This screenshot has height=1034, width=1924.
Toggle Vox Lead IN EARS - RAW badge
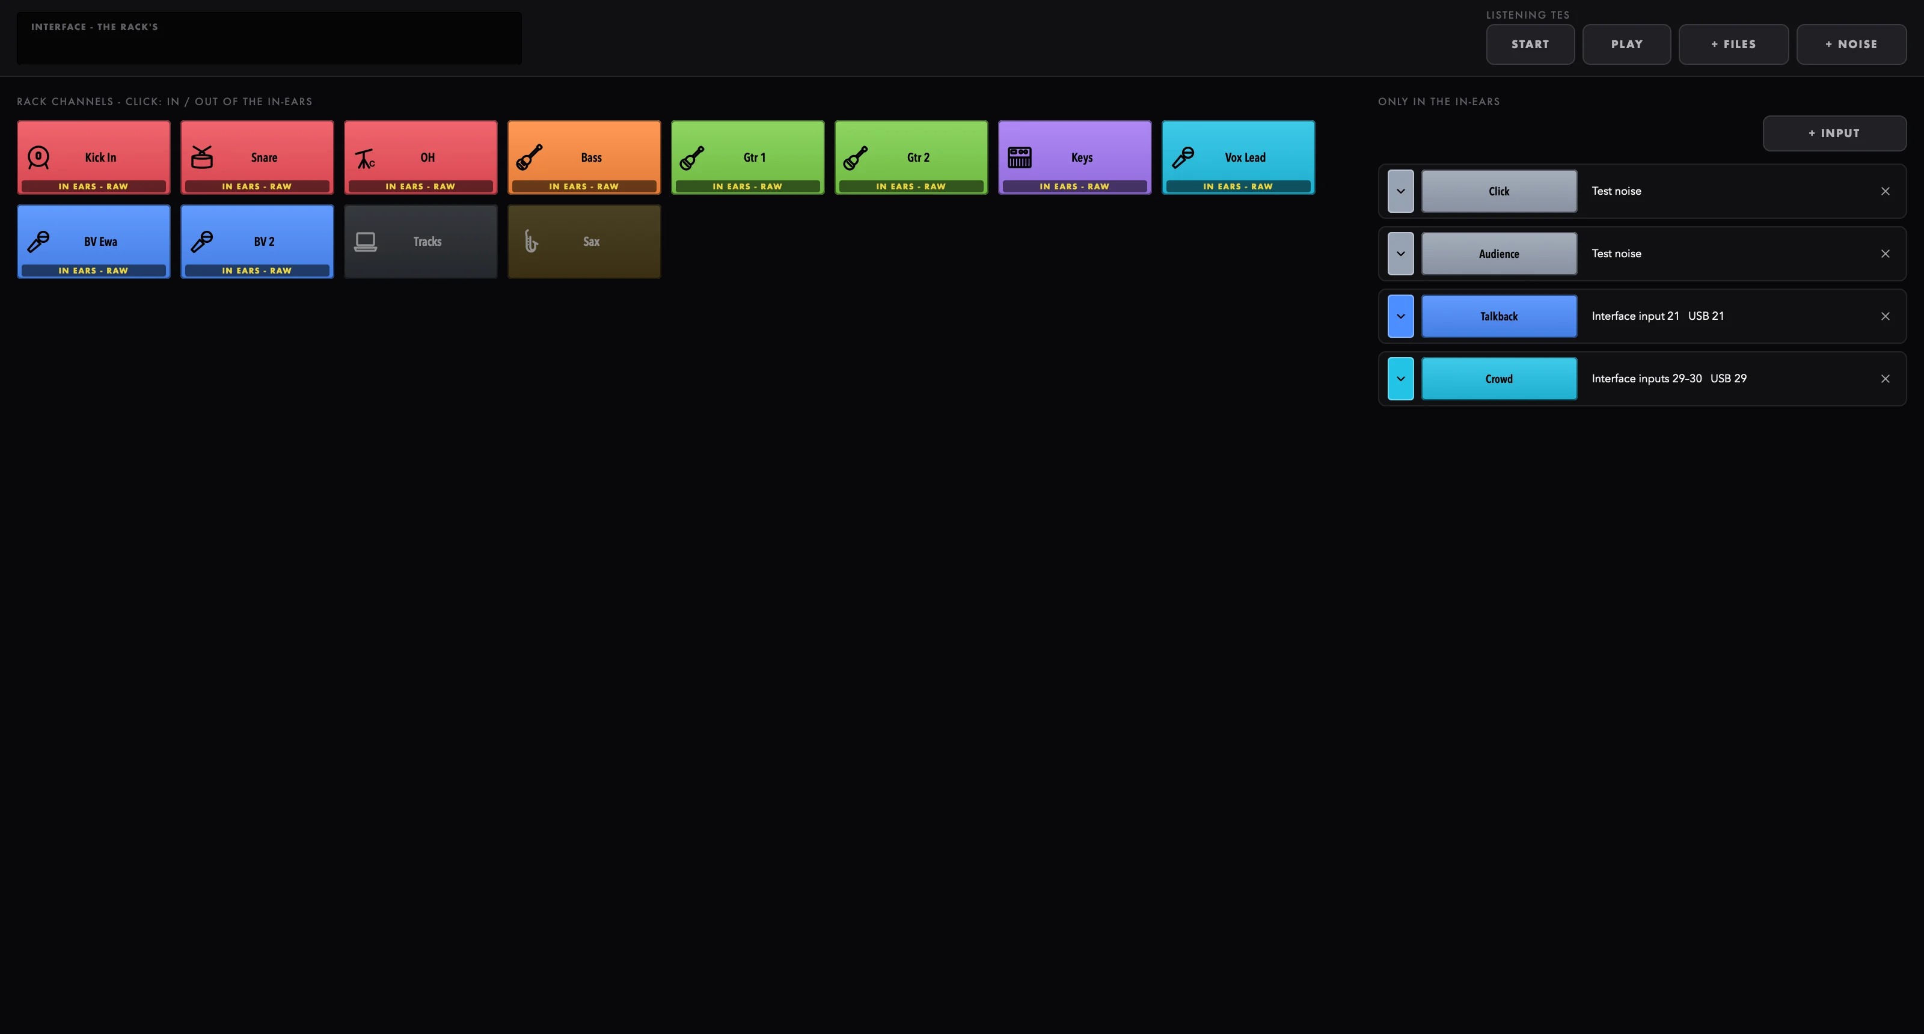click(x=1239, y=186)
